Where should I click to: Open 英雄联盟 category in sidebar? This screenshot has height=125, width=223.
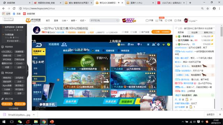point(20,52)
